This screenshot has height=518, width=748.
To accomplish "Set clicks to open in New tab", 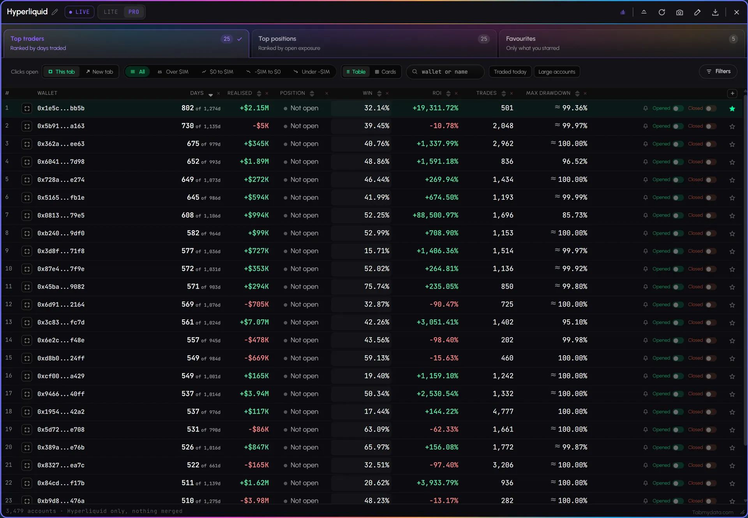I will [99, 72].
